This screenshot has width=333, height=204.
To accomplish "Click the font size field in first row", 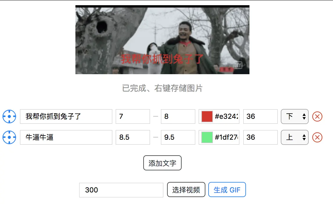I will pos(260,116).
